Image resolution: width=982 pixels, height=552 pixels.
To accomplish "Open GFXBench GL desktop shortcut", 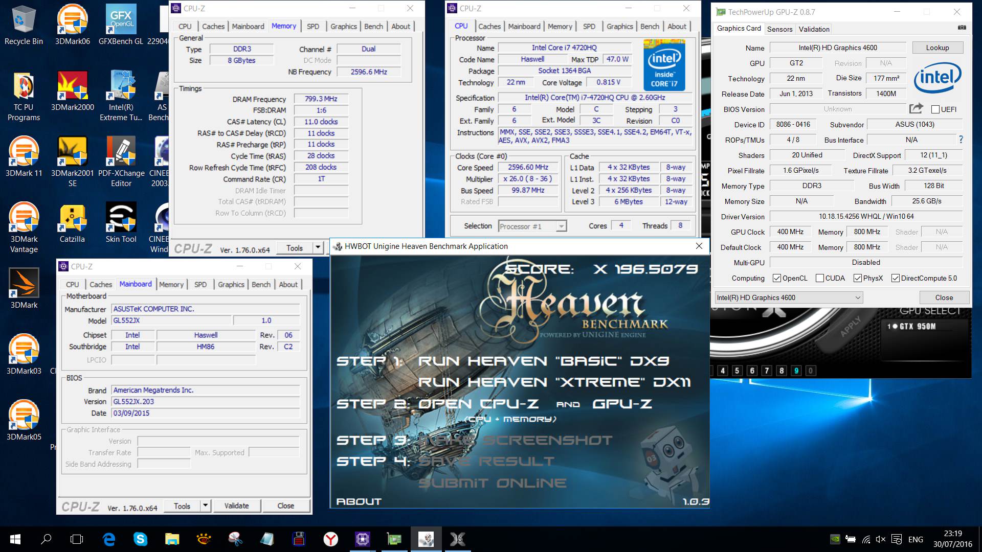I will tap(121, 25).
